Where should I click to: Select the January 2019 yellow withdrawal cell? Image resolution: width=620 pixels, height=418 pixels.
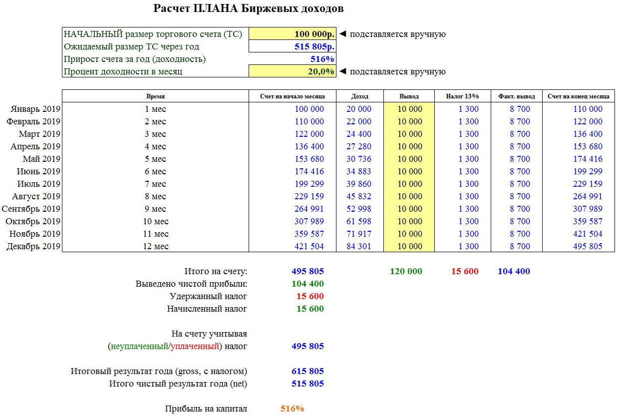(x=409, y=109)
